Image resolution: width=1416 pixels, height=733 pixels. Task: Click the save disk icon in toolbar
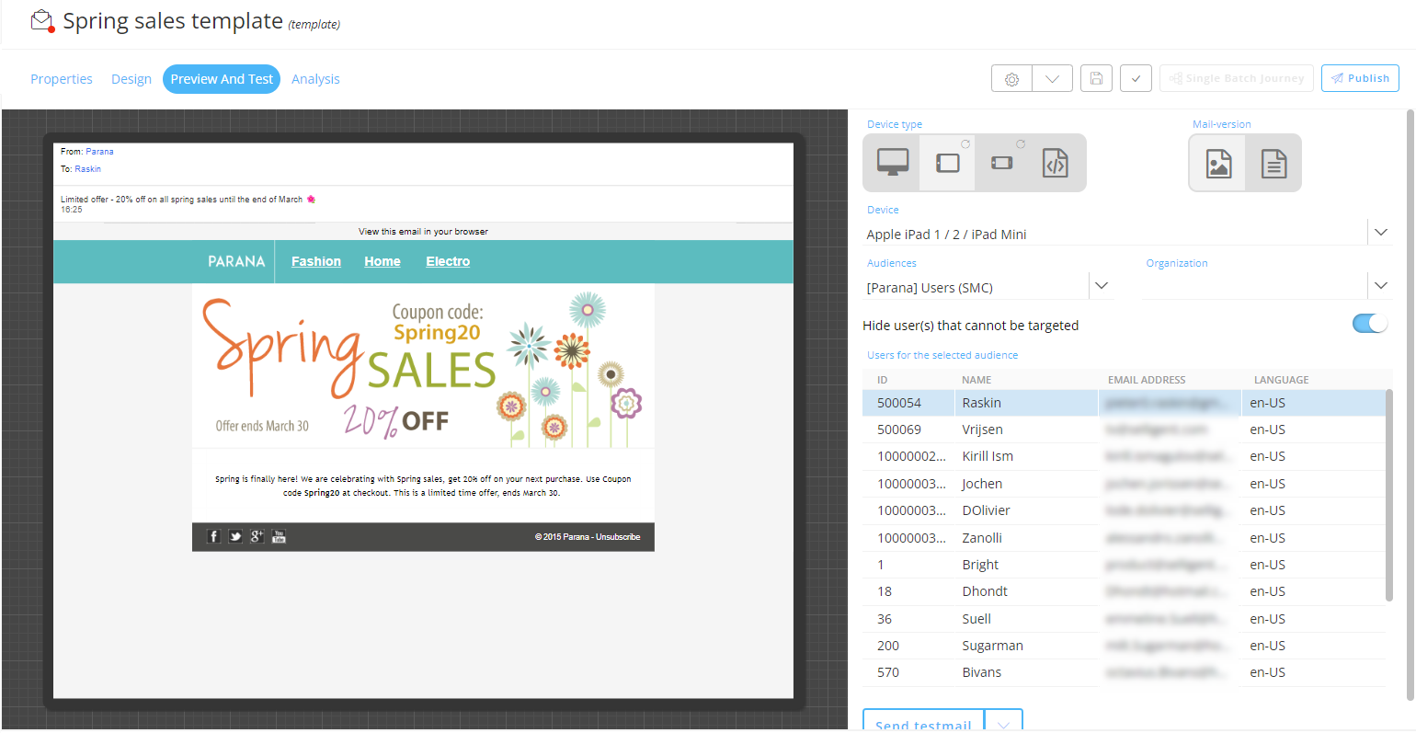click(1096, 79)
